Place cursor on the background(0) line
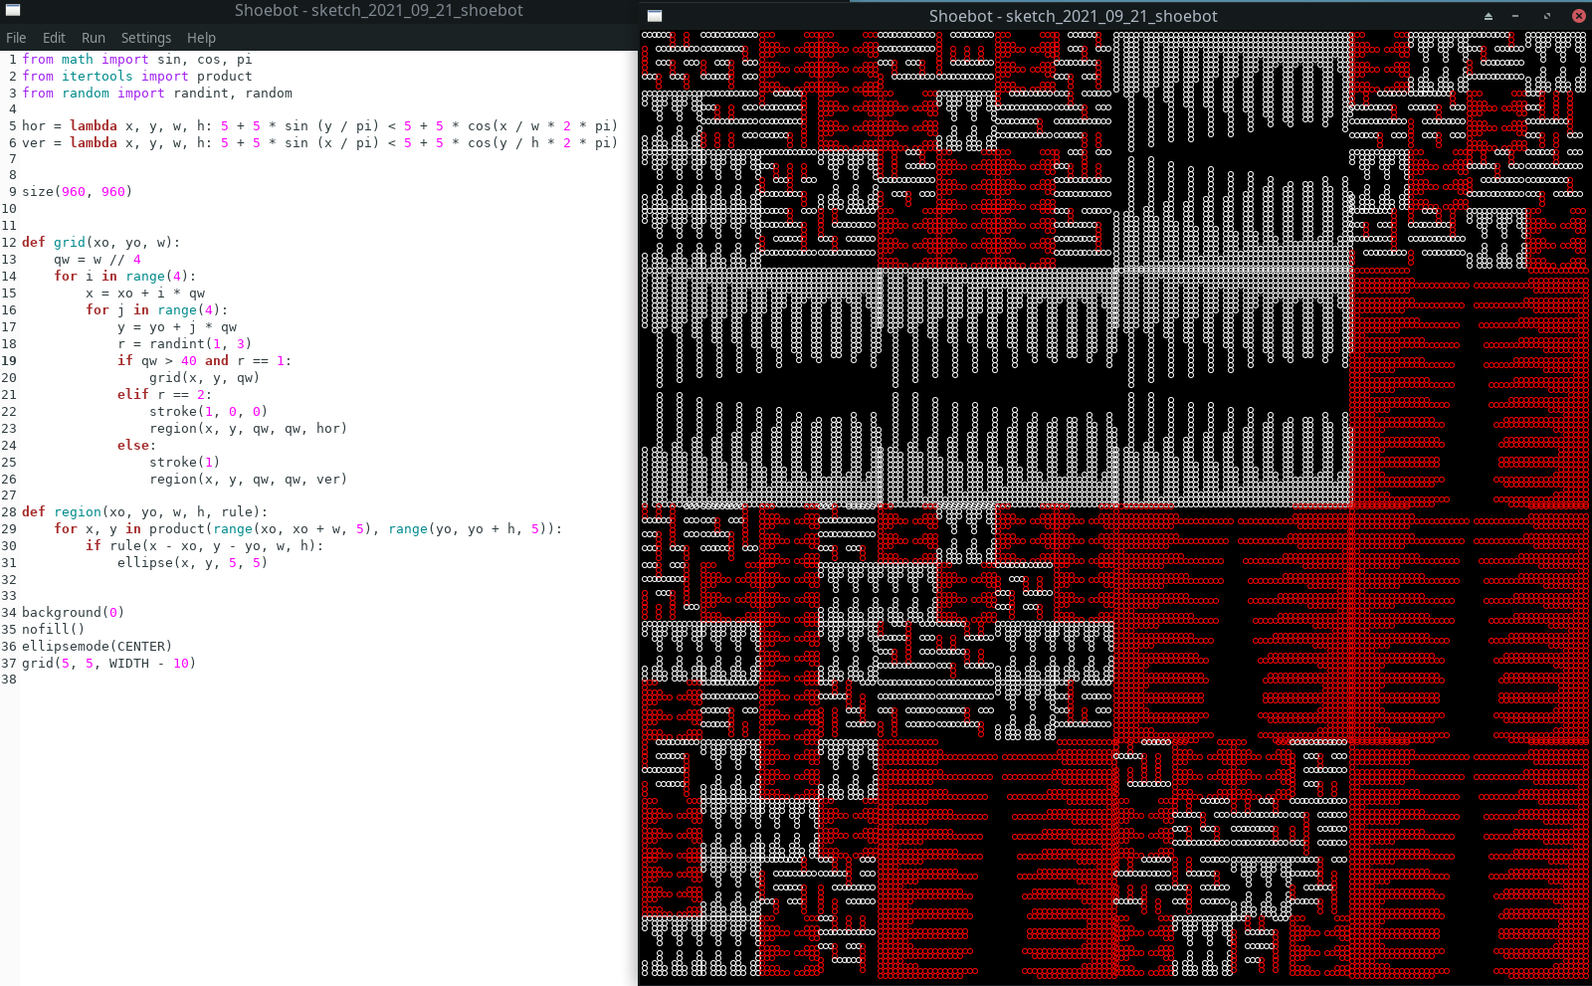The image size is (1592, 986). point(73,613)
